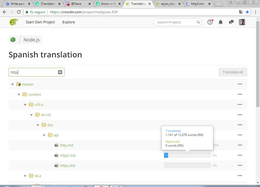260x187 pixels.
Task: Open the v6.x folder label
Action: click(x=38, y=176)
